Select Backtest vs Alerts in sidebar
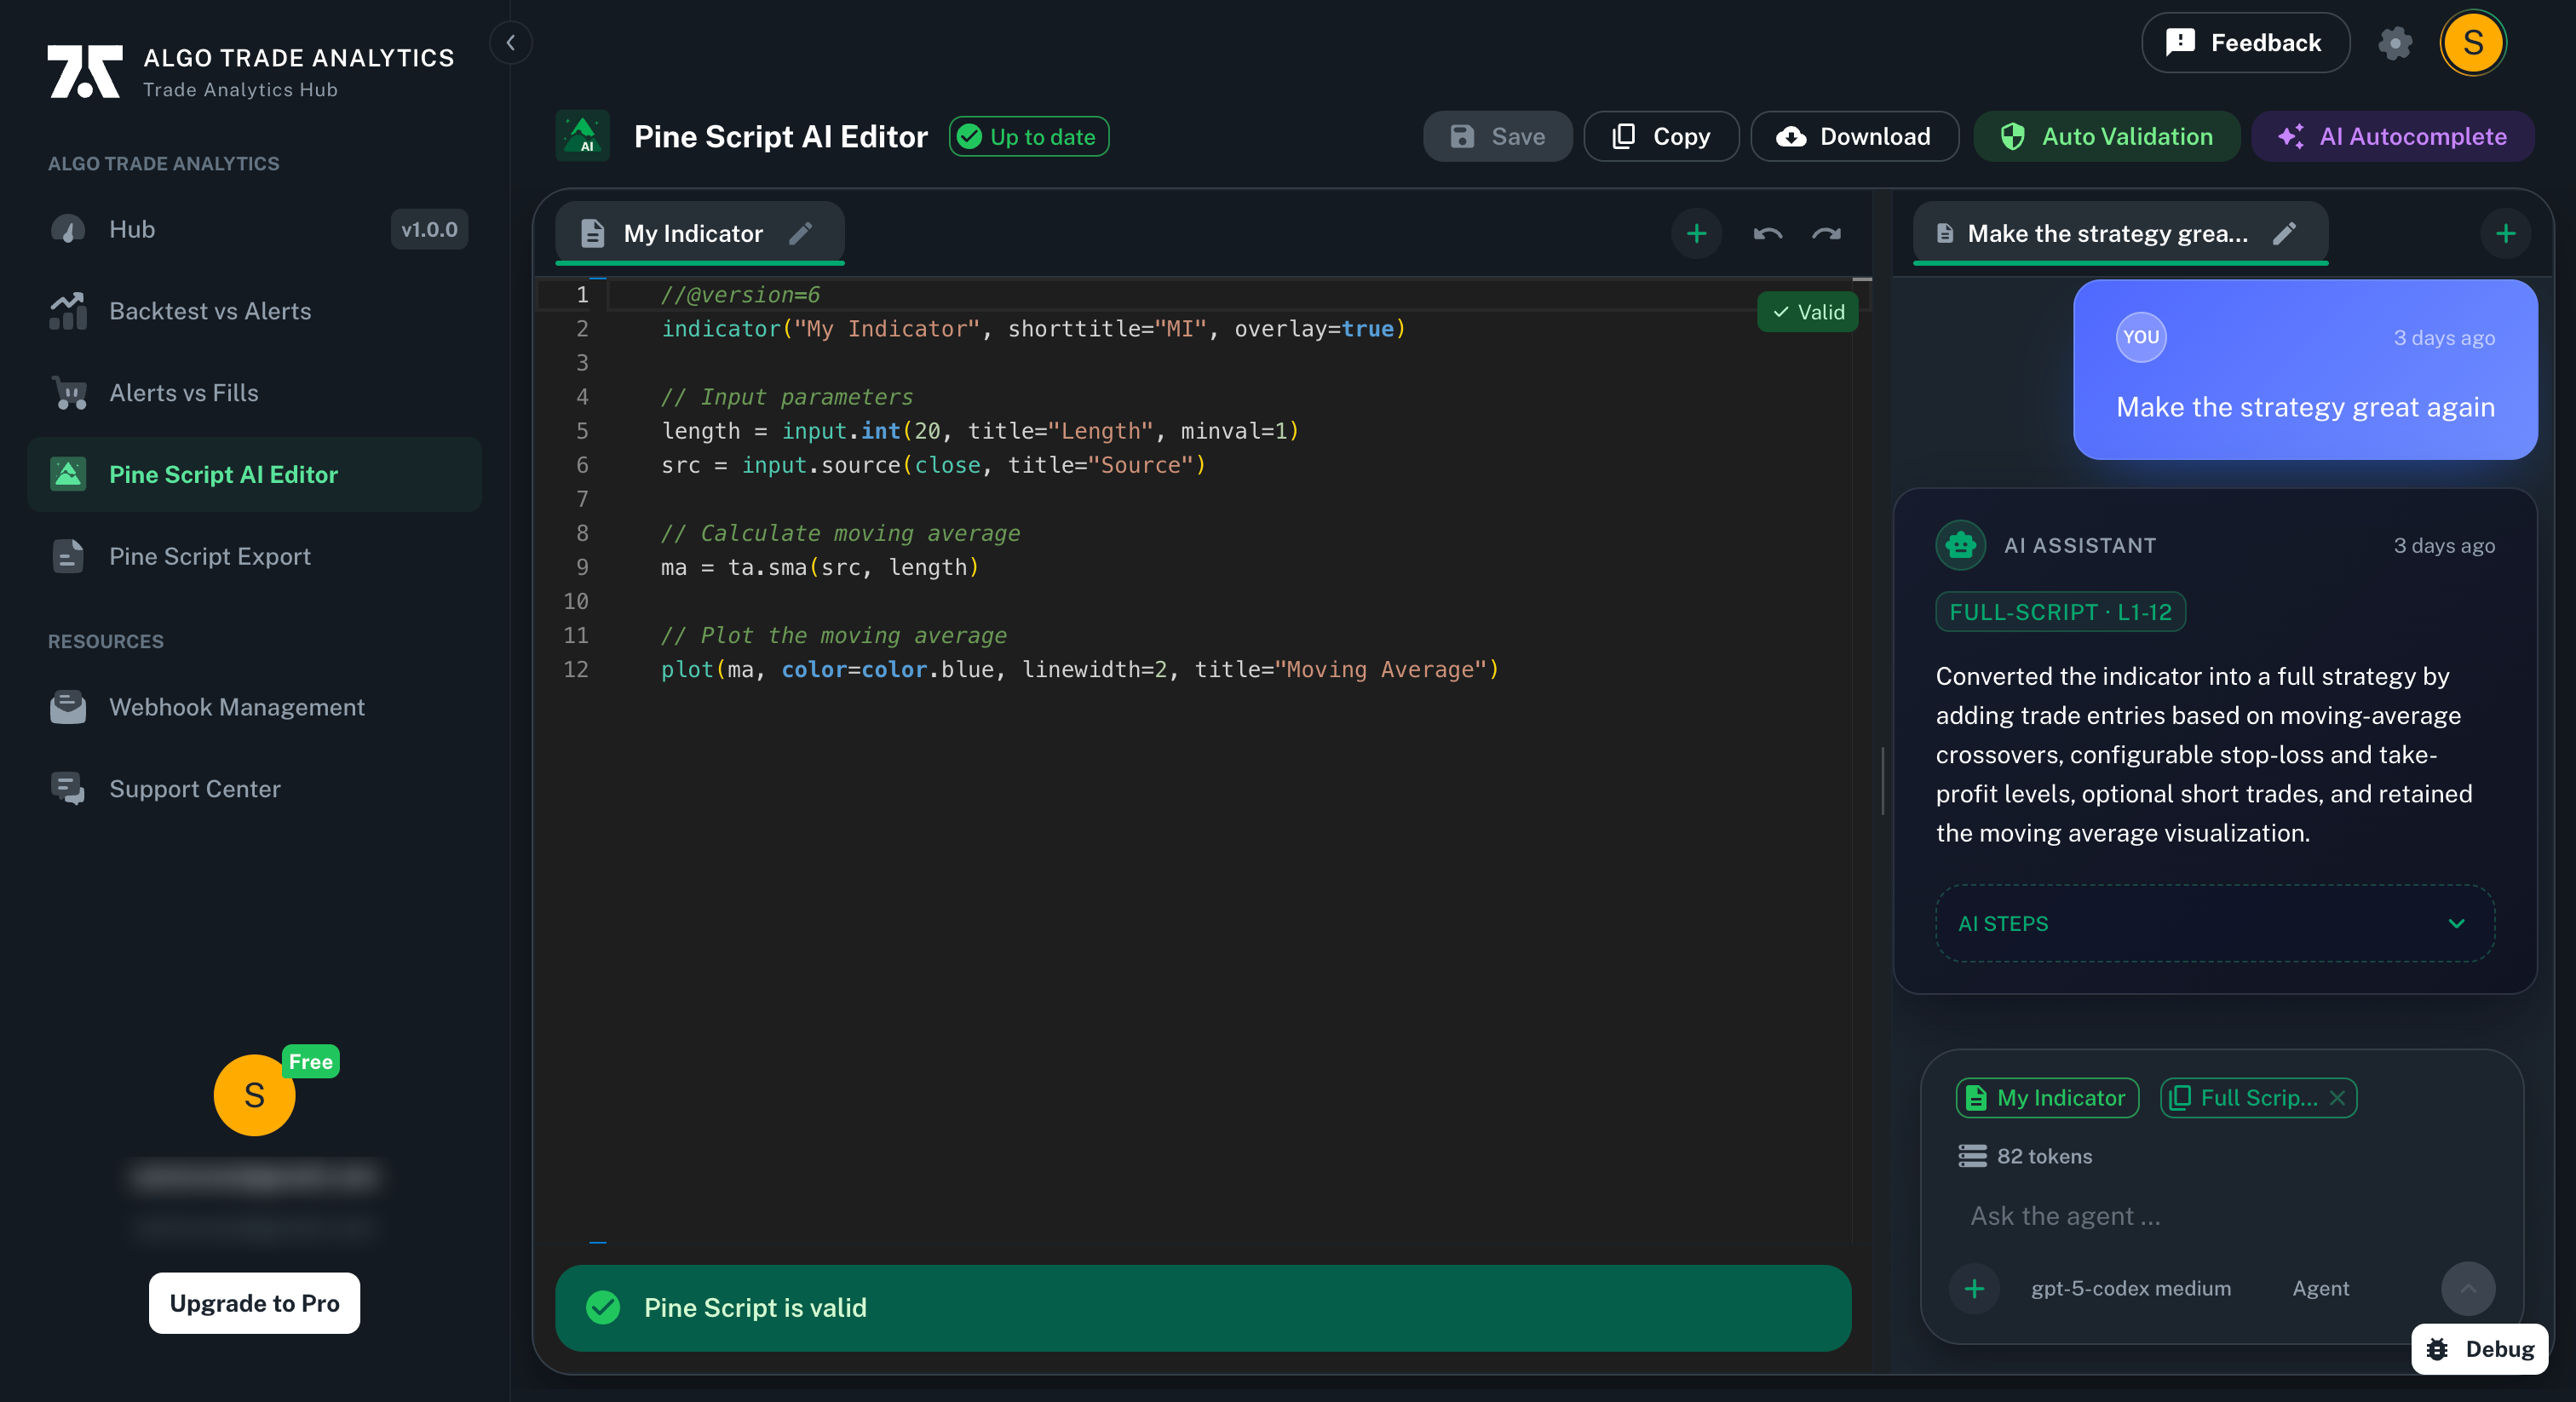 [x=211, y=311]
